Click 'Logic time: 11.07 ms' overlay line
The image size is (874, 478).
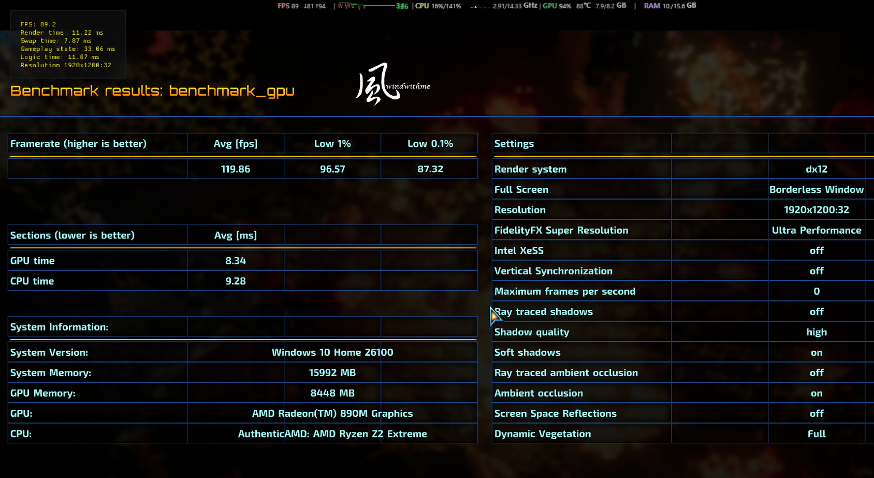coord(60,57)
